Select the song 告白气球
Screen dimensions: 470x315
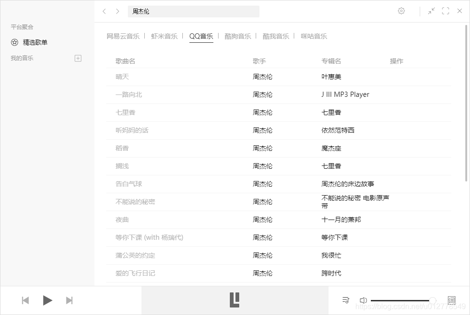tap(129, 184)
